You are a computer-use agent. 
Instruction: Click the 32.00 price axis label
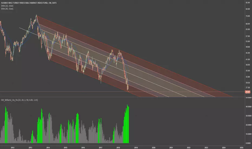248,77
